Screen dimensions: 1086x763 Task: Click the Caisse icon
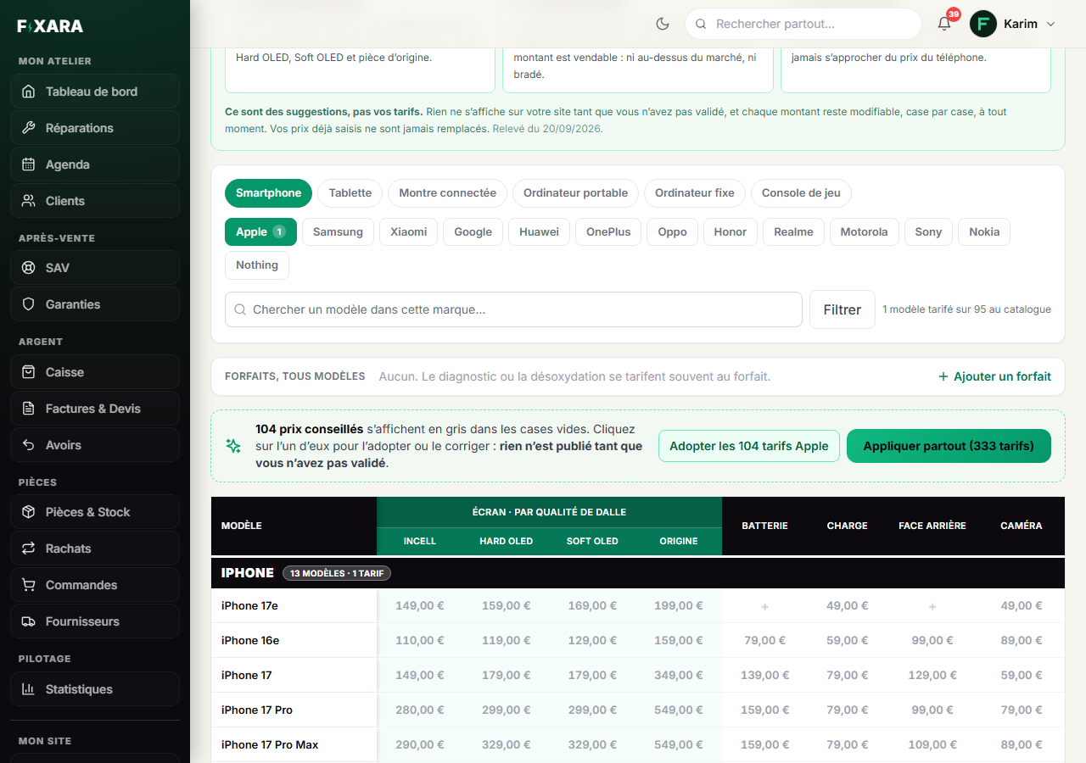(29, 372)
